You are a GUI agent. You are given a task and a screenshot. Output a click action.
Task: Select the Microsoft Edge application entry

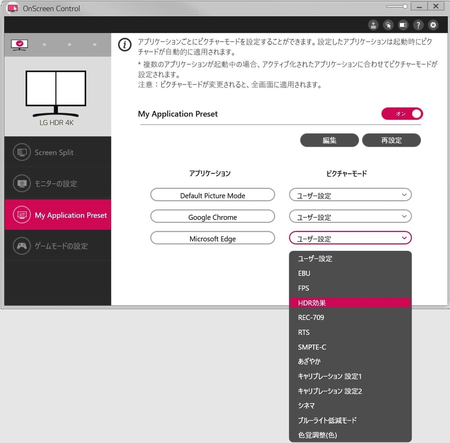(213, 238)
